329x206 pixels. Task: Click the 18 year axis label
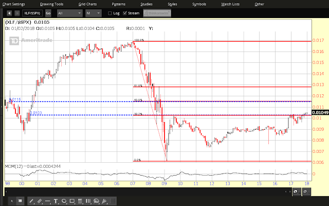coord(307,184)
